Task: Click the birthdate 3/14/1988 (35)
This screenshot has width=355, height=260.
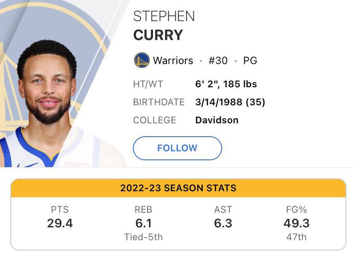Action: point(230,102)
